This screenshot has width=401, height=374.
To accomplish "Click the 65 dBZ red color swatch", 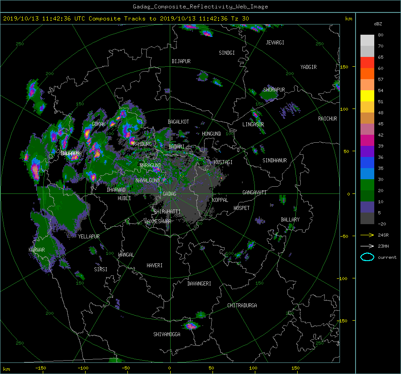I will [367, 62].
